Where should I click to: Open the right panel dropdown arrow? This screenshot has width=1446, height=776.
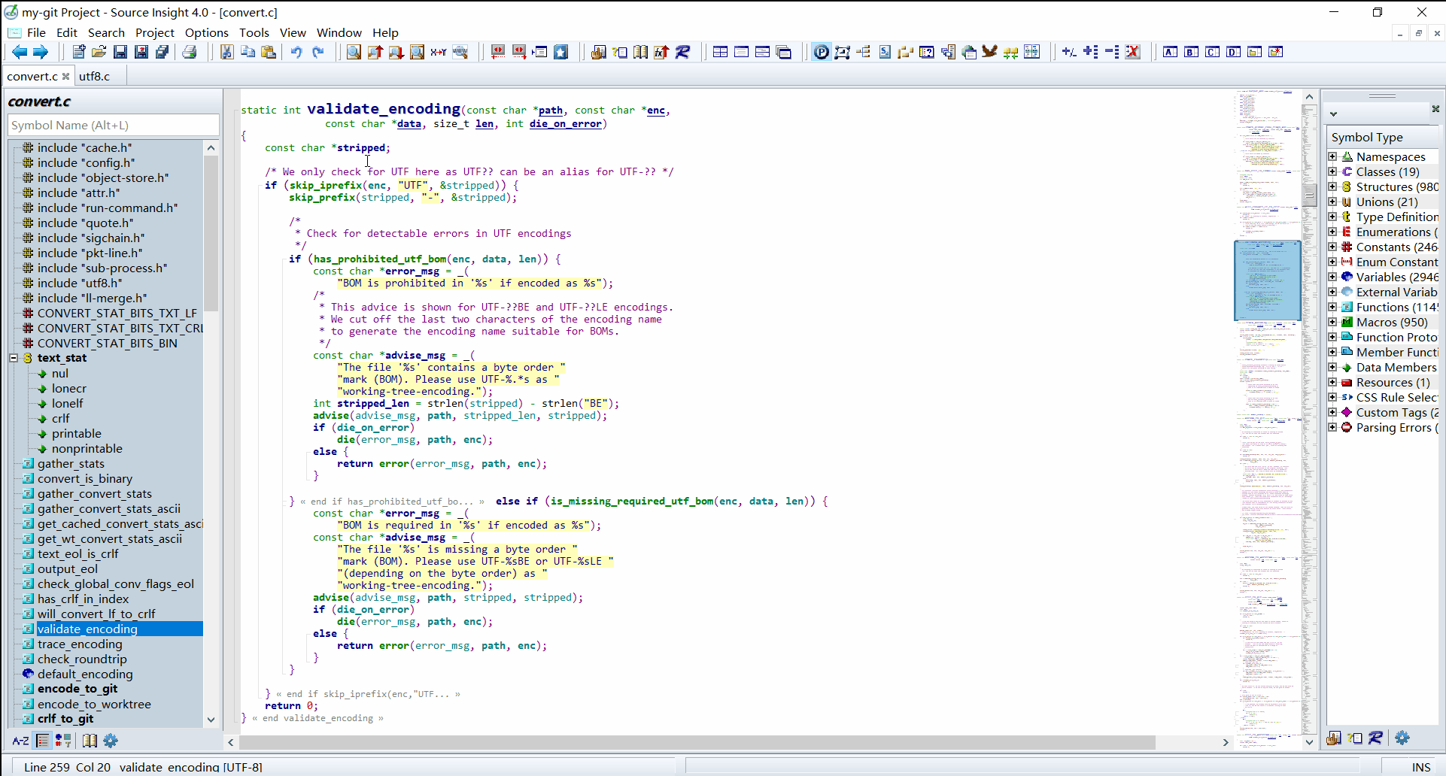1333,114
